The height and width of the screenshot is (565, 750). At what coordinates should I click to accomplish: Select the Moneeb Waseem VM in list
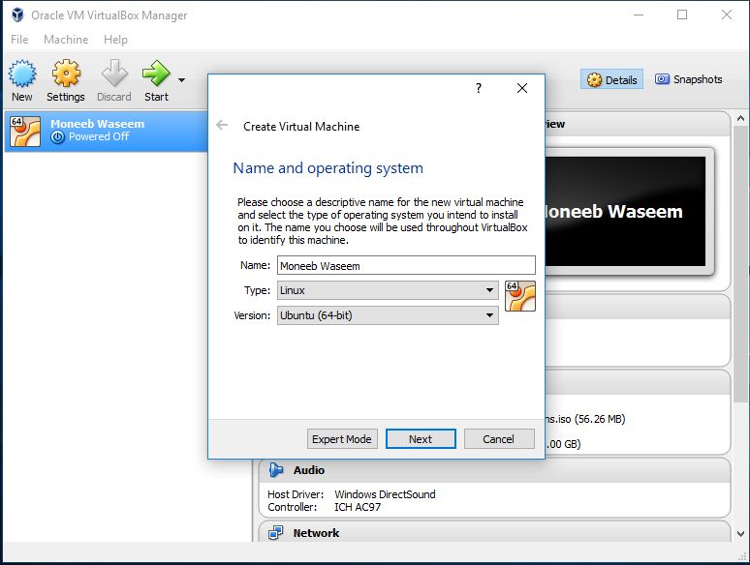[106, 131]
